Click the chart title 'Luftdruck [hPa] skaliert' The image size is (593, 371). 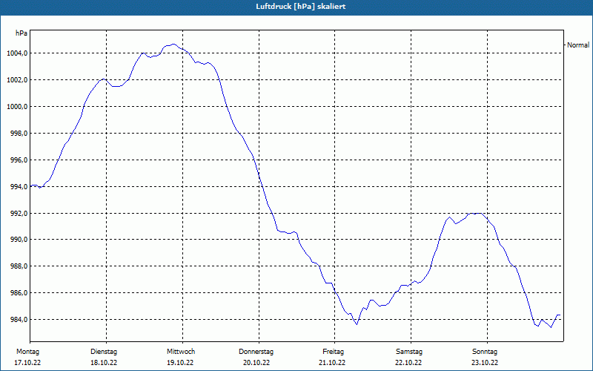point(301,7)
